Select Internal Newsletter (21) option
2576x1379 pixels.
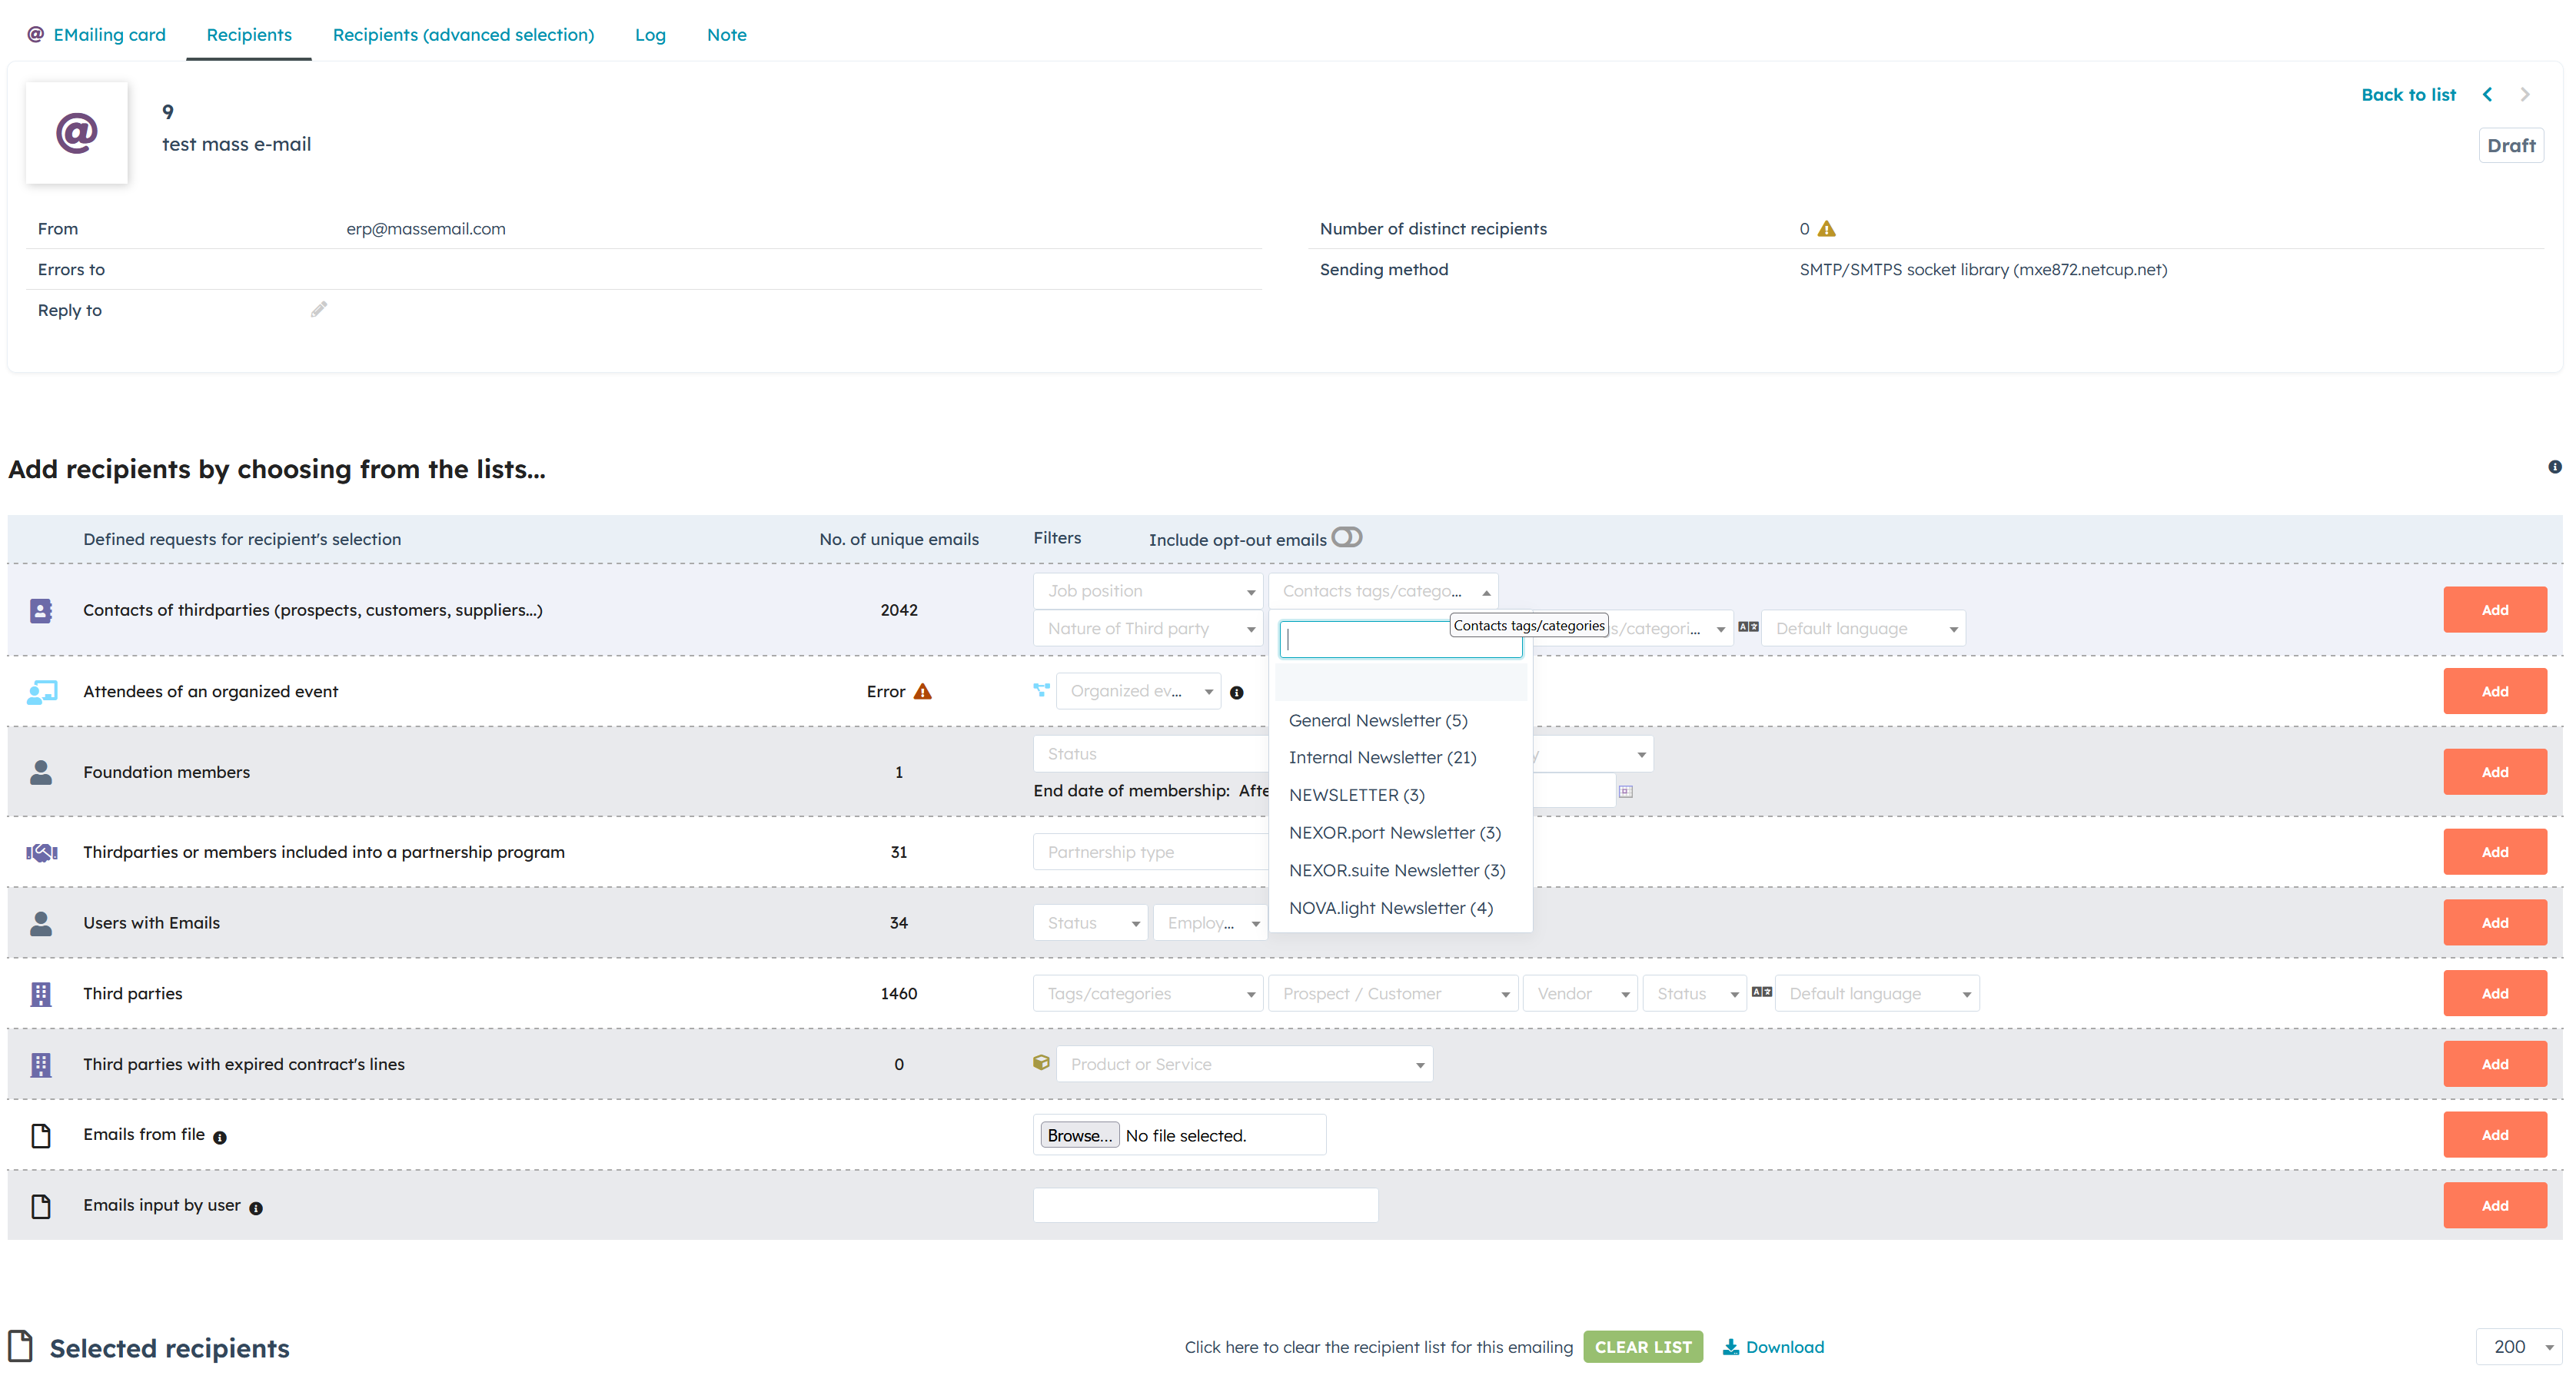pos(1382,757)
